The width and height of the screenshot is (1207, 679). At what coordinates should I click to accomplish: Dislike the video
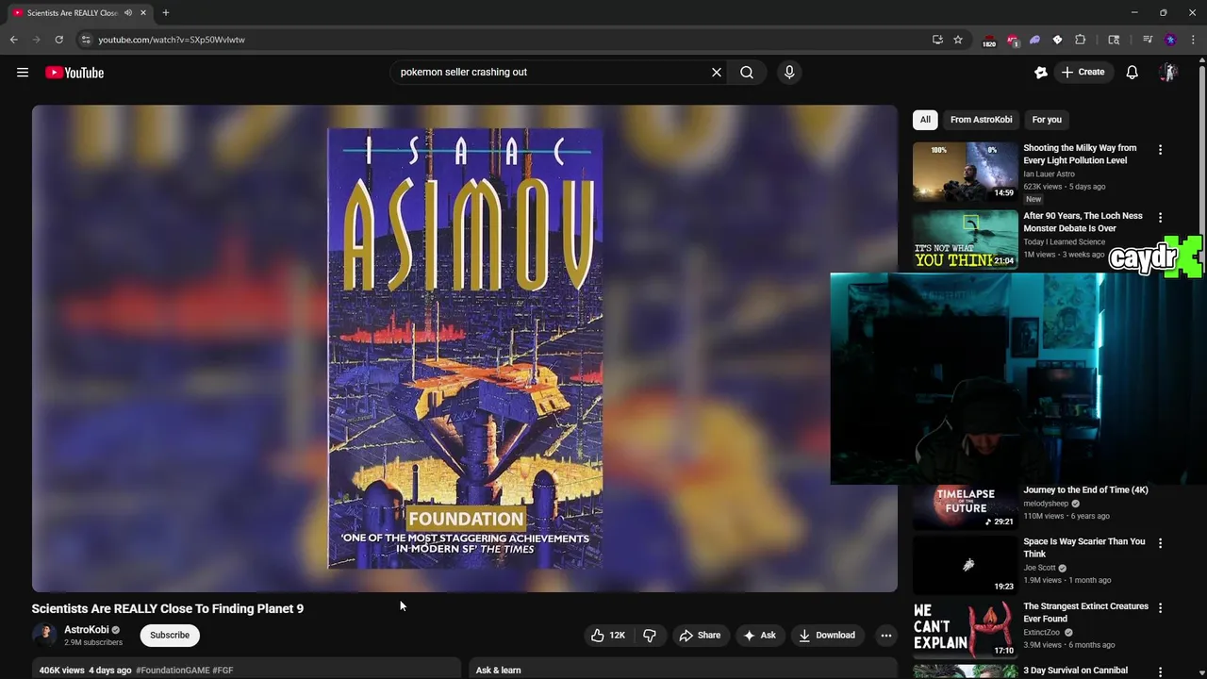point(650,636)
